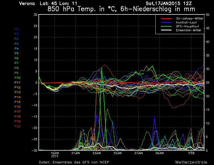Click ensemble member label P4
This screenshot has height=165, width=214.
coord(17,49)
